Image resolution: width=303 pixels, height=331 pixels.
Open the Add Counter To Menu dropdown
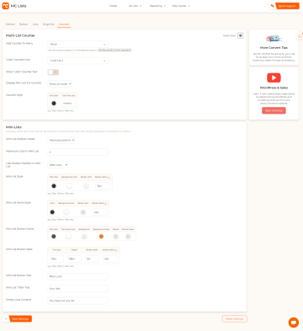(77, 45)
